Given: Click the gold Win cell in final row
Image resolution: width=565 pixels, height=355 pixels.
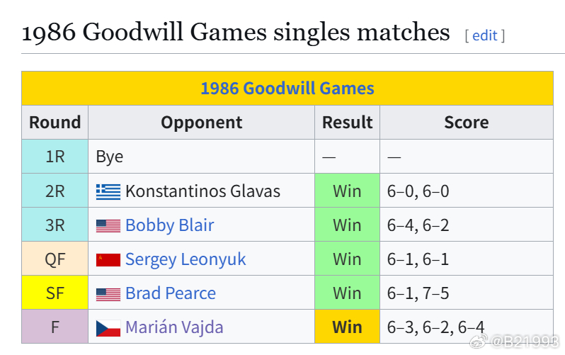Looking at the screenshot, I should [x=348, y=327].
